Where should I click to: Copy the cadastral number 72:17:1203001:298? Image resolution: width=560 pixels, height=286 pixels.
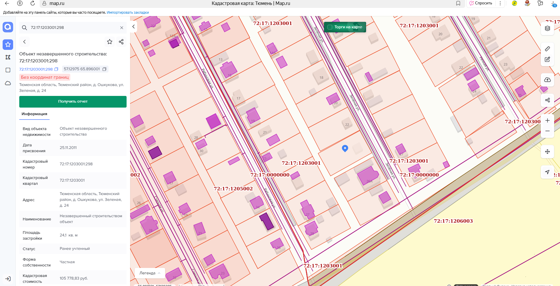coord(57,69)
